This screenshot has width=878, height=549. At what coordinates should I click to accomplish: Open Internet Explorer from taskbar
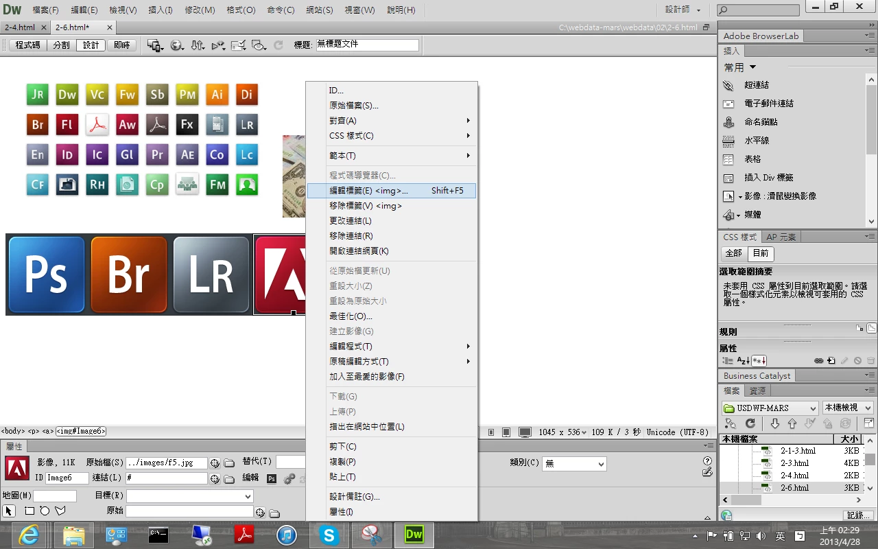click(29, 535)
